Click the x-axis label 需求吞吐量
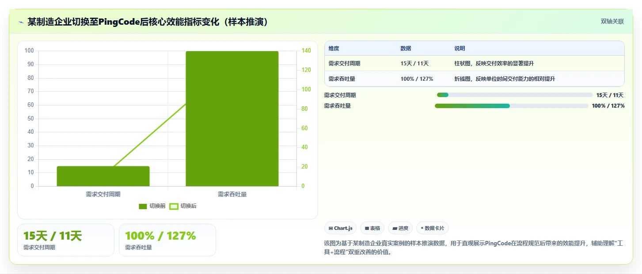 232,194
